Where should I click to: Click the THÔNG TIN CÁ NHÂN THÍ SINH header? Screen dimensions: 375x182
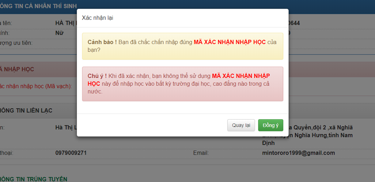pos(35,5)
